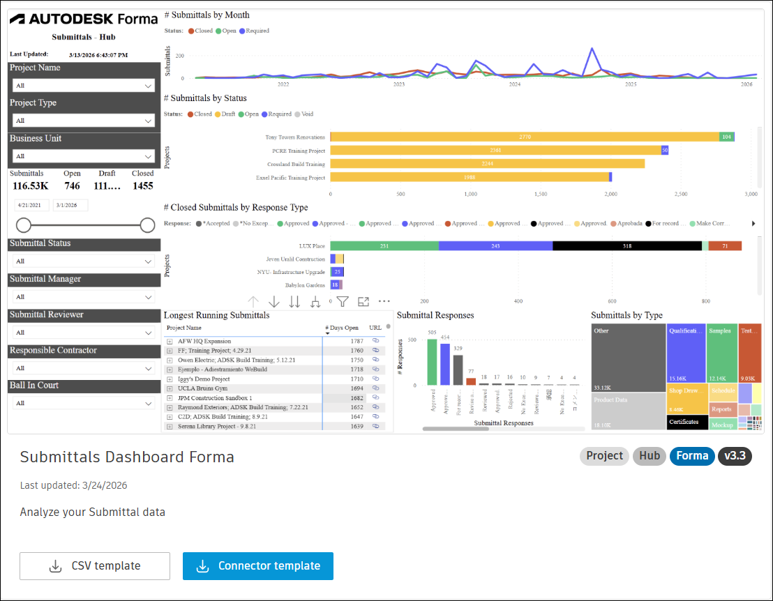Open the more options ellipsis

384,301
